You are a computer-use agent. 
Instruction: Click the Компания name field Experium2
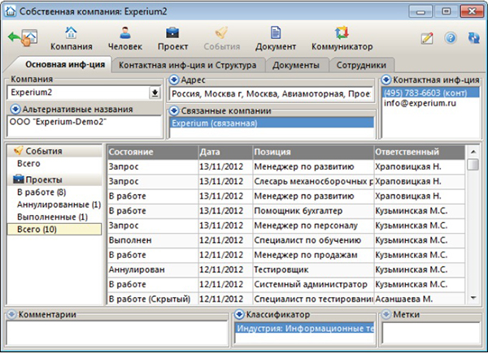coord(78,93)
